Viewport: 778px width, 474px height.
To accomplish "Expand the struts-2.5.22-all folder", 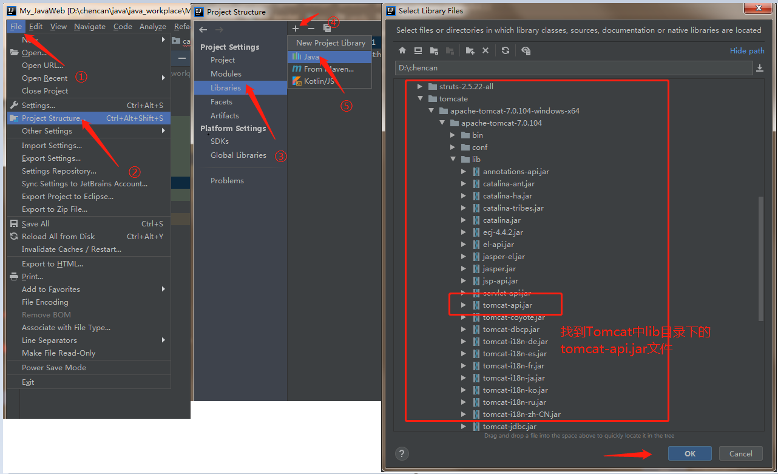I will point(419,86).
